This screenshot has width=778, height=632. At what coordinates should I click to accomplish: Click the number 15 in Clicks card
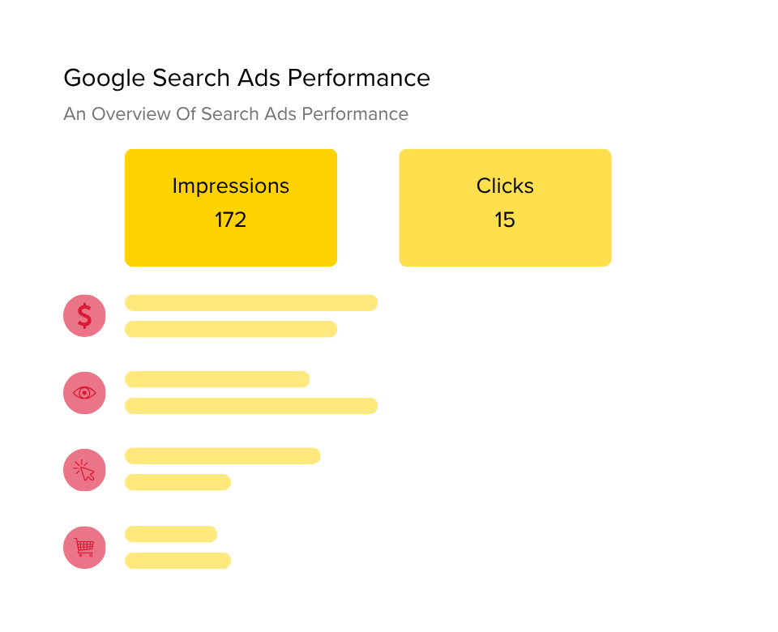point(505,220)
